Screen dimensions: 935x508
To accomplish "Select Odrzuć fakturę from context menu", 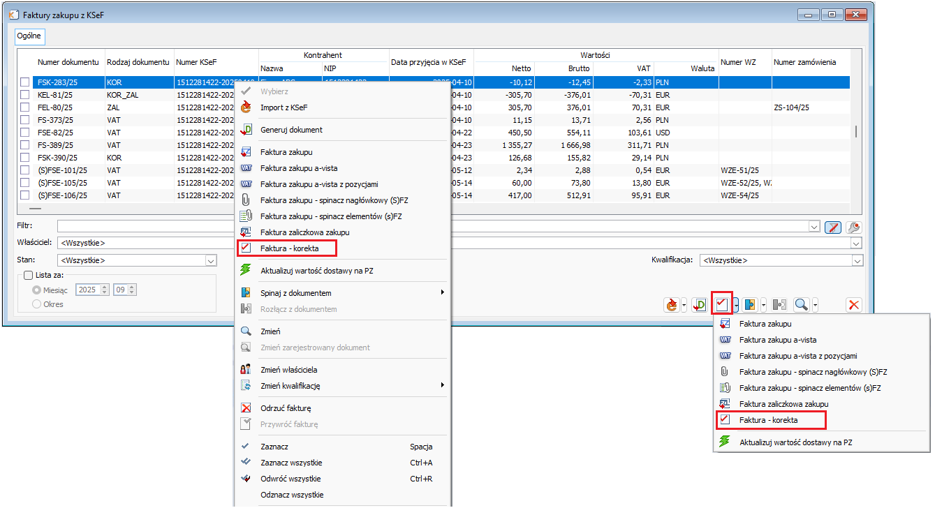I will point(285,408).
